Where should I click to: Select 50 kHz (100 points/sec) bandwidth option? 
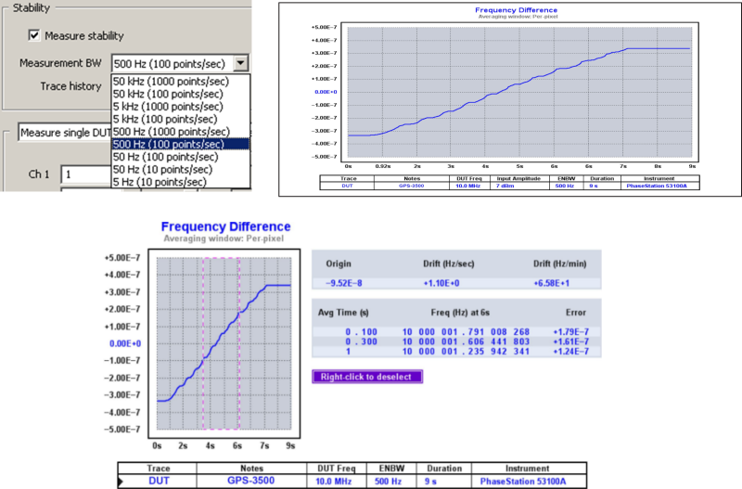[x=167, y=94]
